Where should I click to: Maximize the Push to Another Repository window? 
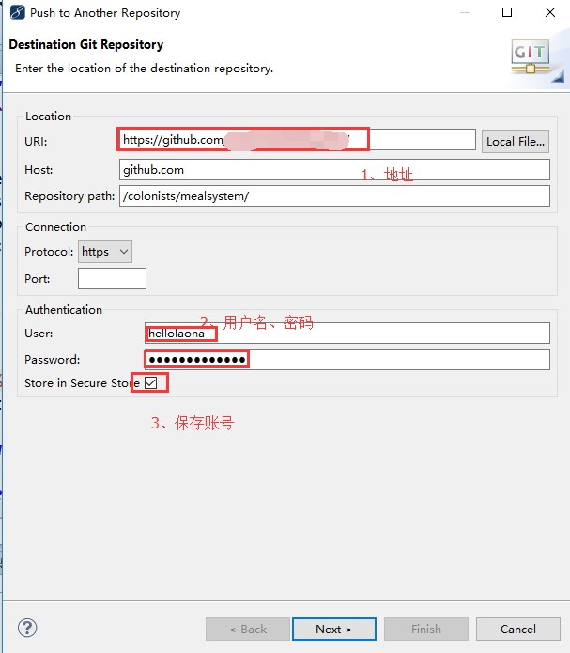point(507,12)
